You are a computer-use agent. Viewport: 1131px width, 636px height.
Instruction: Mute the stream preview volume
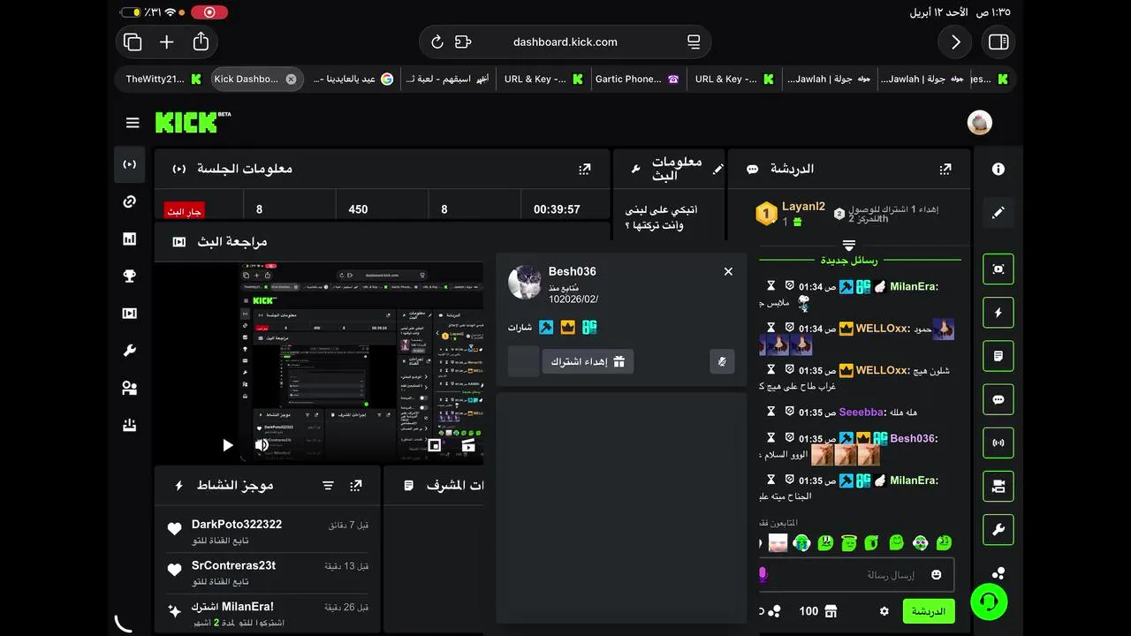click(262, 445)
